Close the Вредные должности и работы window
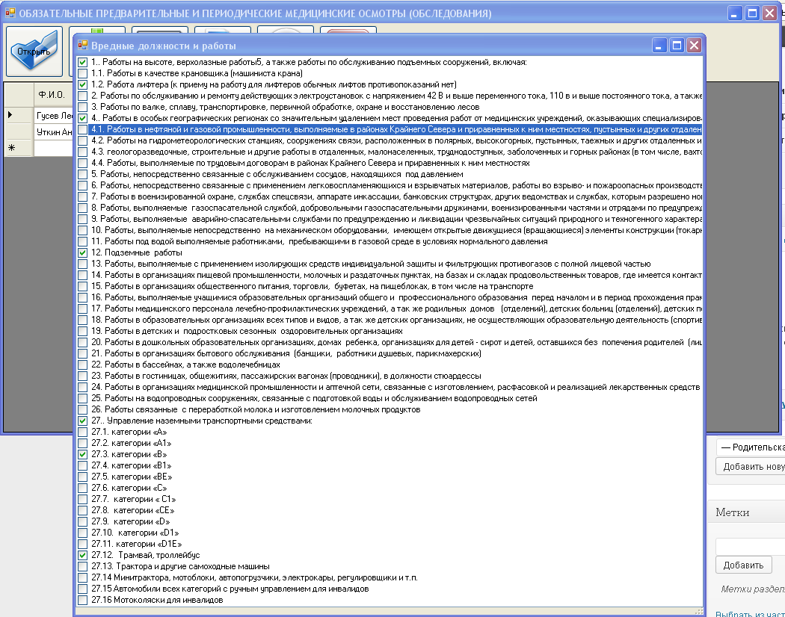 [694, 46]
